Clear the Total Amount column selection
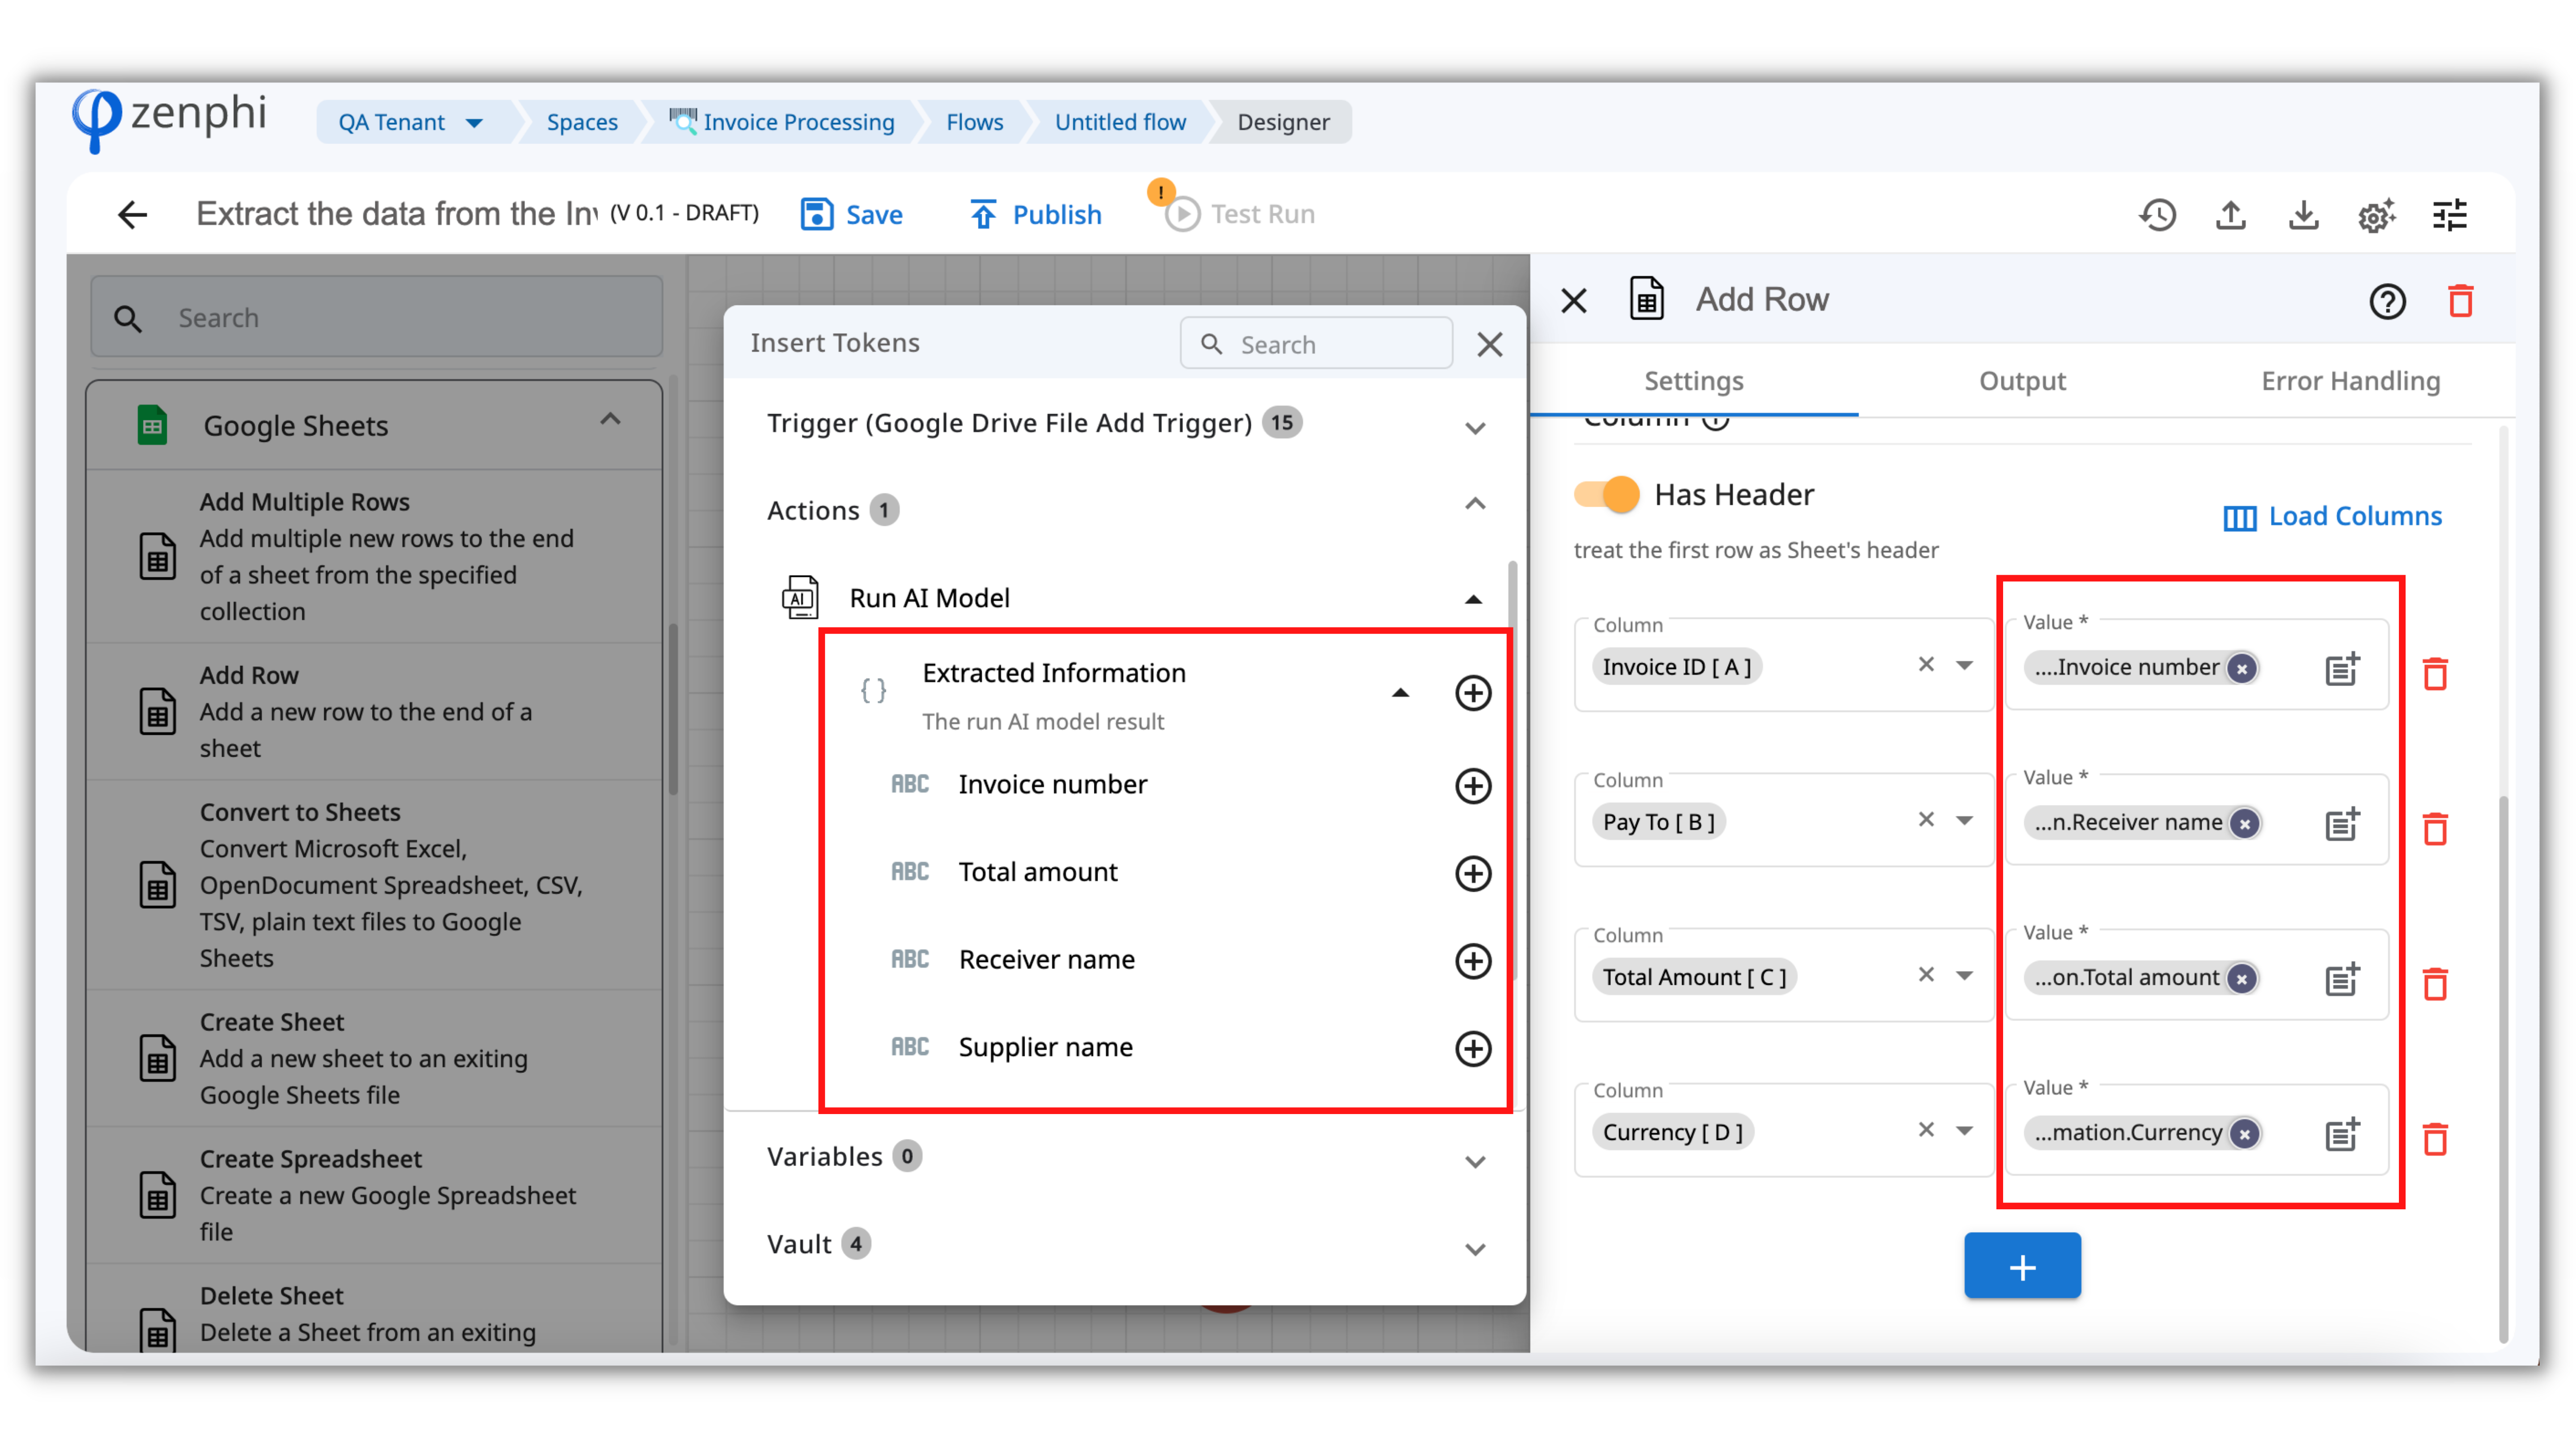 tap(1926, 974)
